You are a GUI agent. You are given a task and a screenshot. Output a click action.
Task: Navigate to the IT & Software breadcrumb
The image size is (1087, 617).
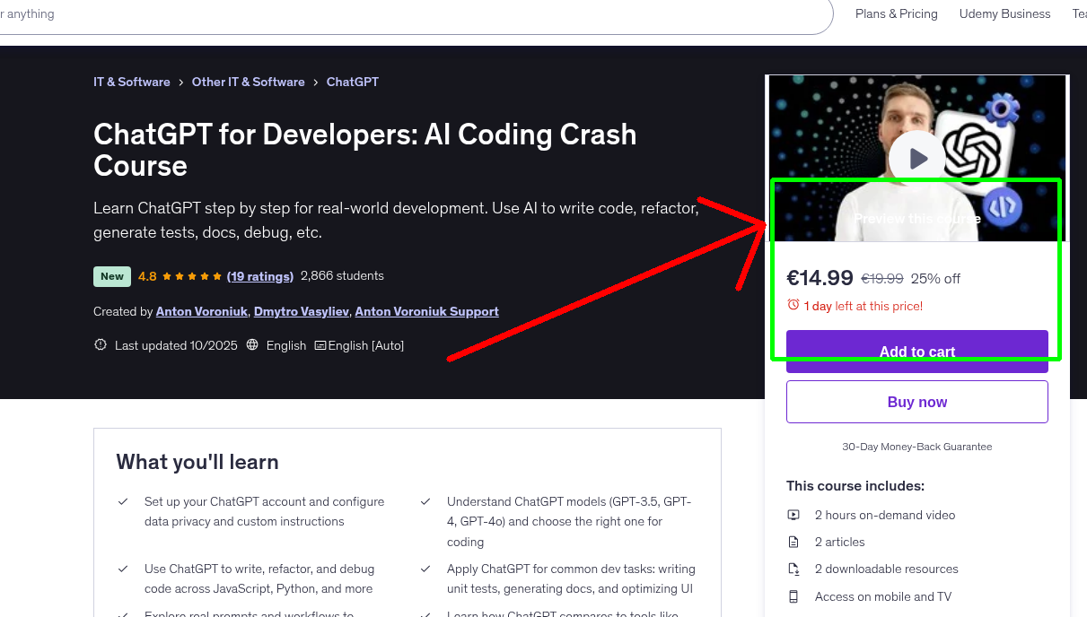[131, 82]
